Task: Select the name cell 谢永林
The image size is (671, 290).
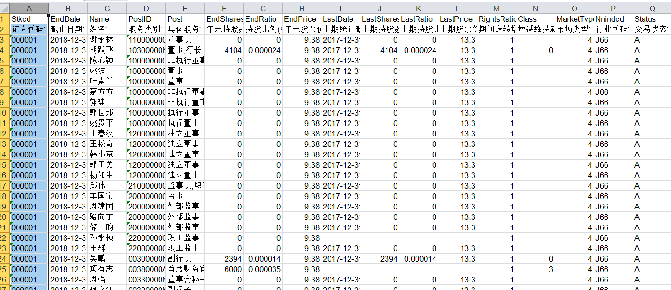Action: click(x=107, y=40)
